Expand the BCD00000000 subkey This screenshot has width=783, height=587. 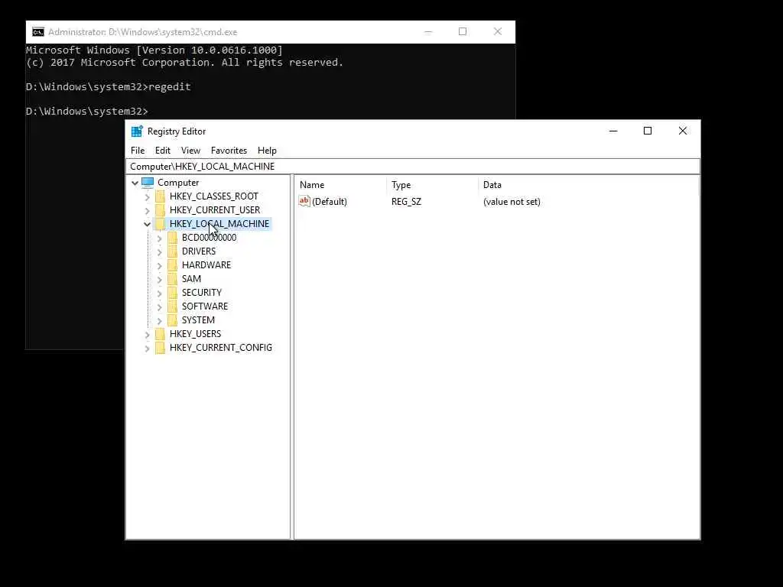click(159, 238)
